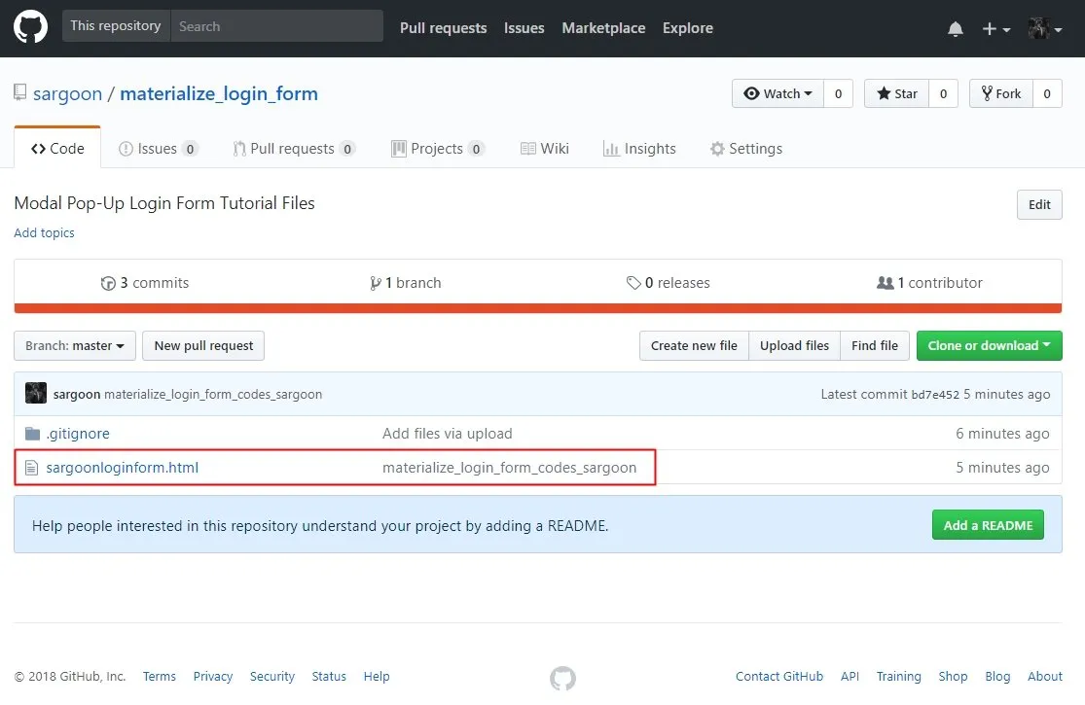Open Terms footer link

click(x=160, y=676)
